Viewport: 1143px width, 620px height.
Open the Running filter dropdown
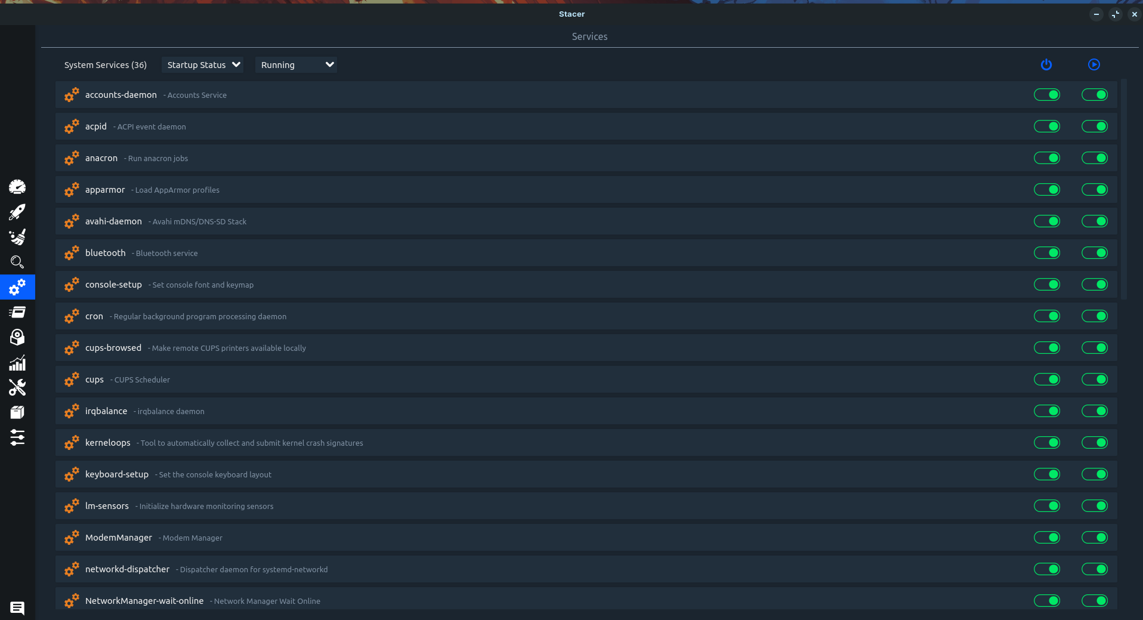[296, 64]
